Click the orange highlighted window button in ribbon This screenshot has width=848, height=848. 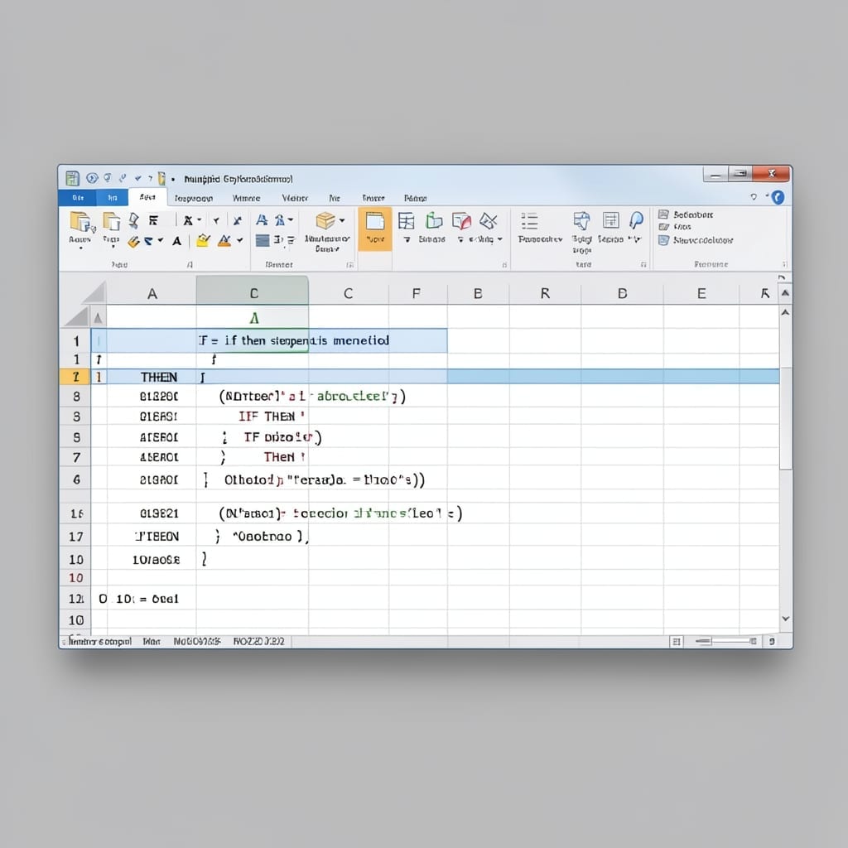point(375,229)
